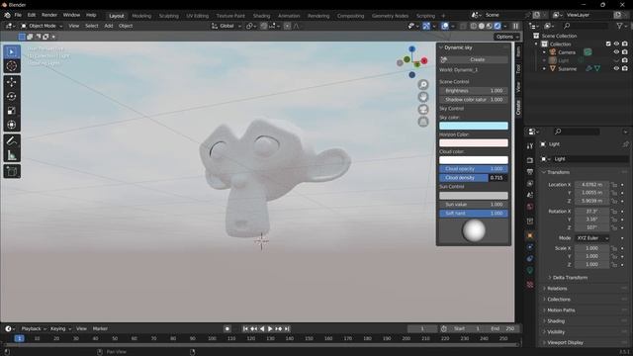This screenshot has height=356, width=633.
Task: Expand the Visibility panel
Action: tap(556, 332)
